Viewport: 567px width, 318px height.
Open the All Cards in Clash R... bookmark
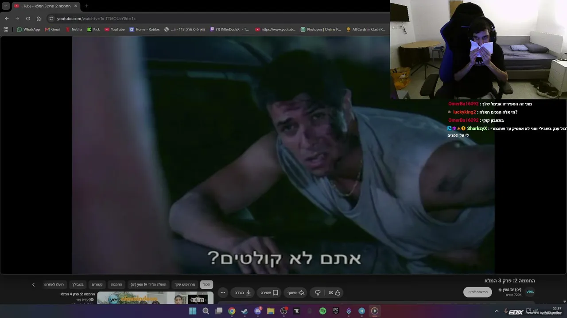click(x=366, y=30)
